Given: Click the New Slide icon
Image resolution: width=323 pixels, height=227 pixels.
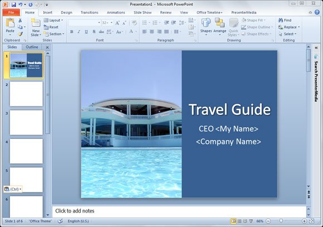Looking at the screenshot, I should pyautogui.click(x=36, y=23).
